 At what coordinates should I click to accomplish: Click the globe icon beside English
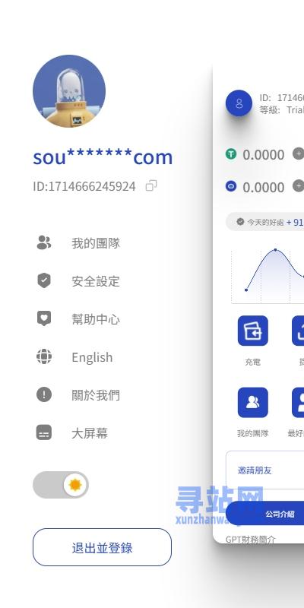[x=44, y=356]
